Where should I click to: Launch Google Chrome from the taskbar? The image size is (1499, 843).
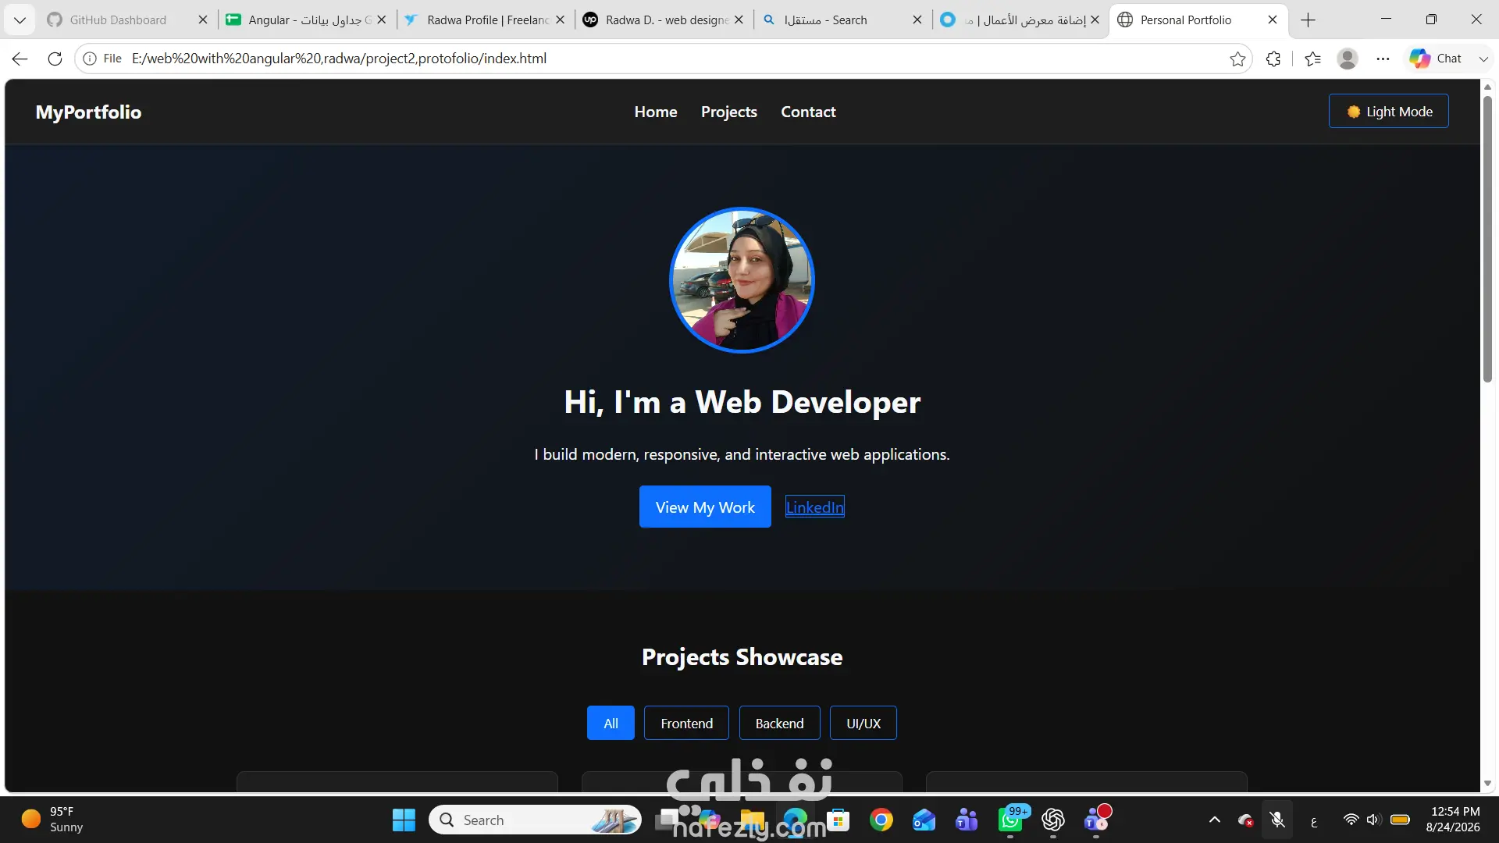(881, 820)
